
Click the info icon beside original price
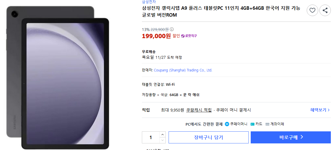172,29
